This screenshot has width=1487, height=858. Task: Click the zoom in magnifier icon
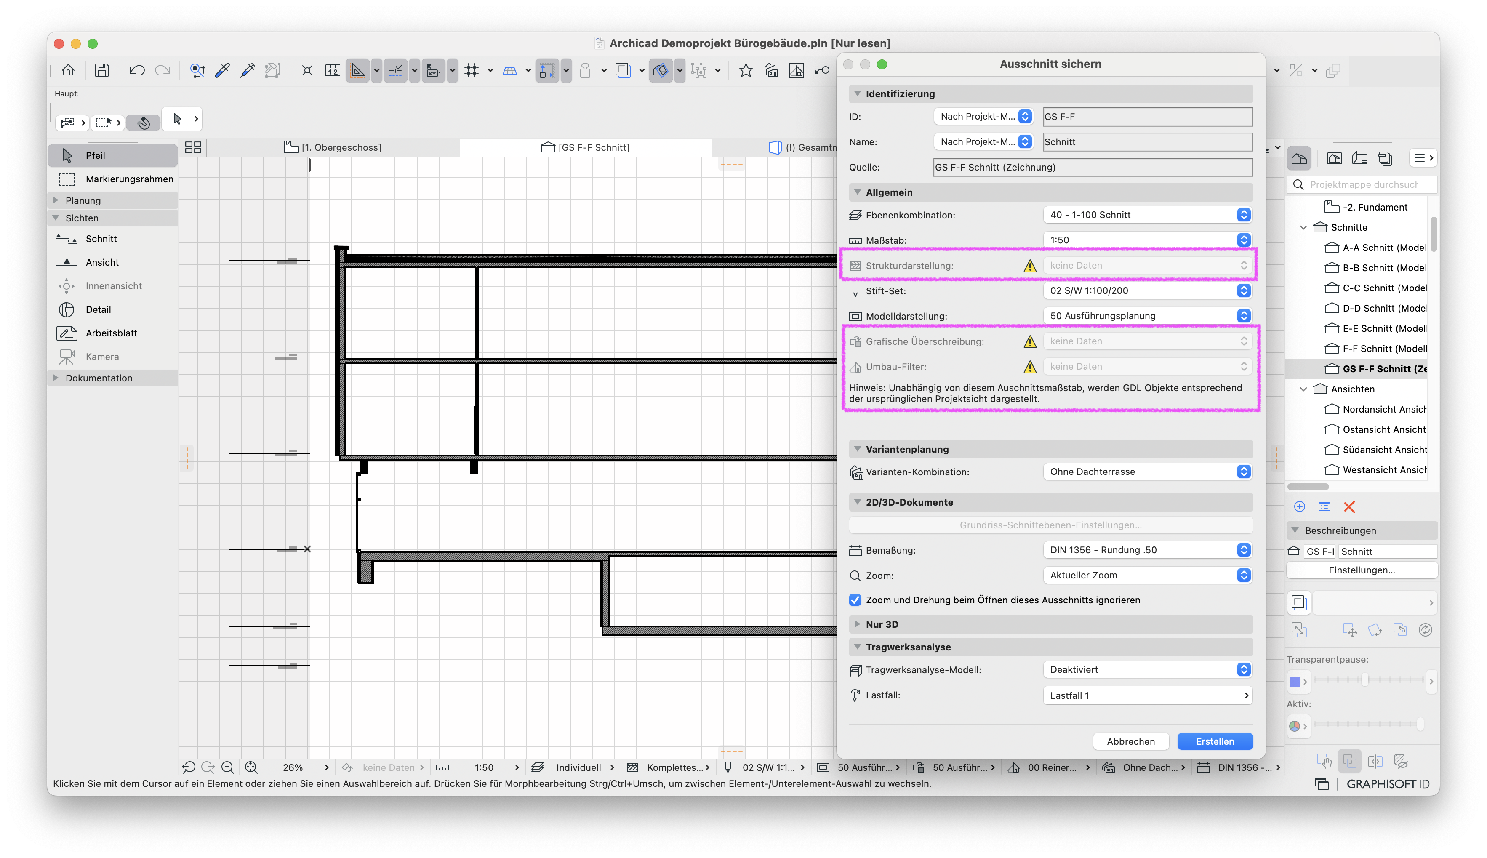click(x=227, y=767)
